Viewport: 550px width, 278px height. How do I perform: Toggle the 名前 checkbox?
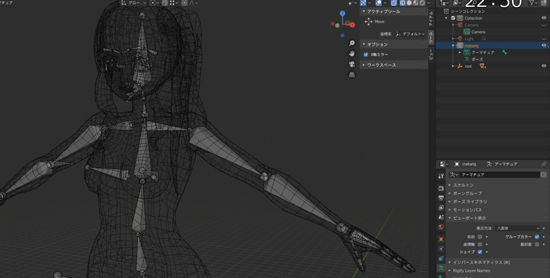480,237
